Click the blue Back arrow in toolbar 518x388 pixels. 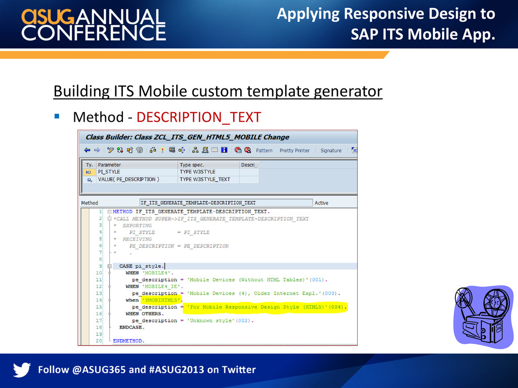pyautogui.click(x=87, y=150)
